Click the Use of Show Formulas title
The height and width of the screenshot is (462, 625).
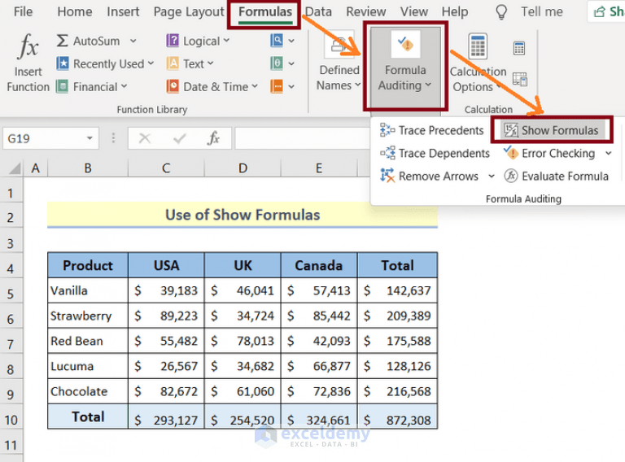pos(243,215)
